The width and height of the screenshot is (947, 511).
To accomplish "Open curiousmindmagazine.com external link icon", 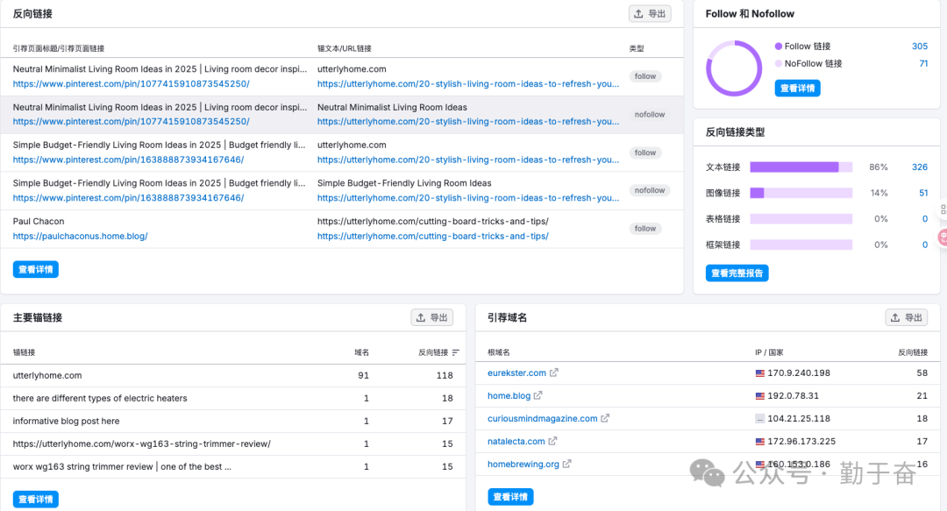I will click(605, 418).
